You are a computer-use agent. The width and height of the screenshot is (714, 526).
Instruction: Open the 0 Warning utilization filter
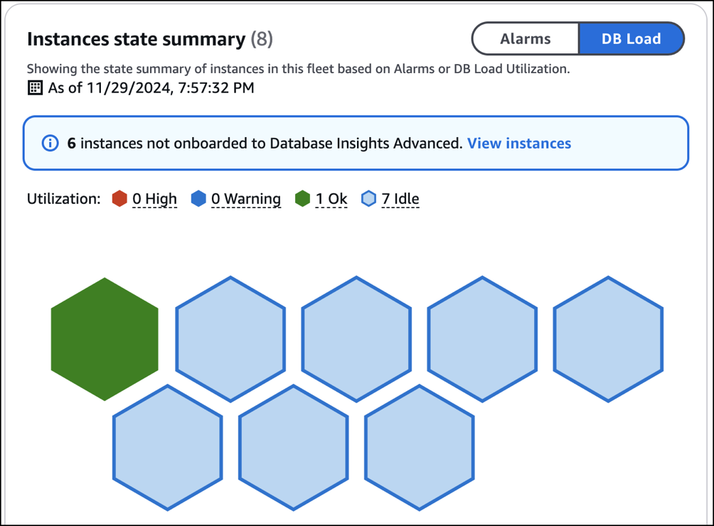coord(246,199)
